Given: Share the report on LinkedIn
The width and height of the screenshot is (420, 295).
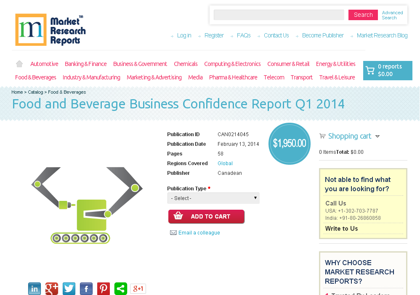Looking at the screenshot, I should pos(34,289).
